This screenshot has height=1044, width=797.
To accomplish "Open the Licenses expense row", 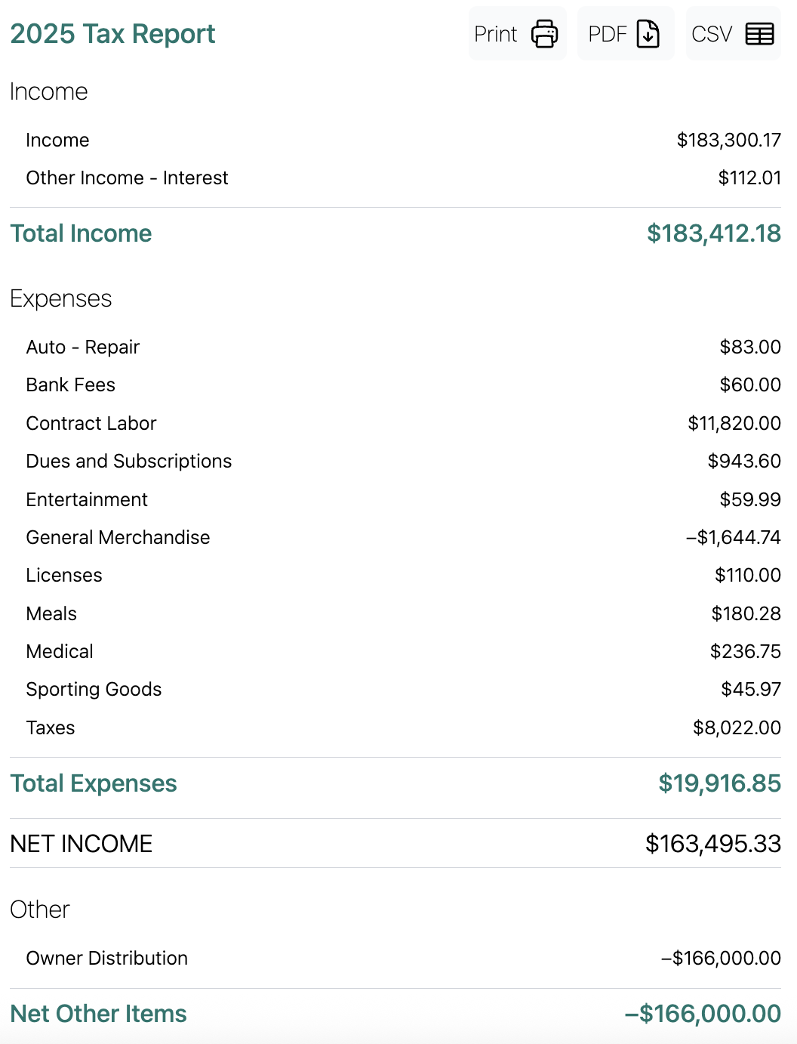I will pyautogui.click(x=64, y=576).
